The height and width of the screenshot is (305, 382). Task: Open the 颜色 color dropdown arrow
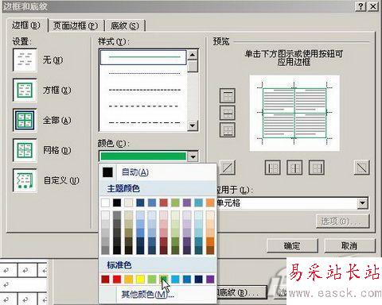(x=193, y=156)
